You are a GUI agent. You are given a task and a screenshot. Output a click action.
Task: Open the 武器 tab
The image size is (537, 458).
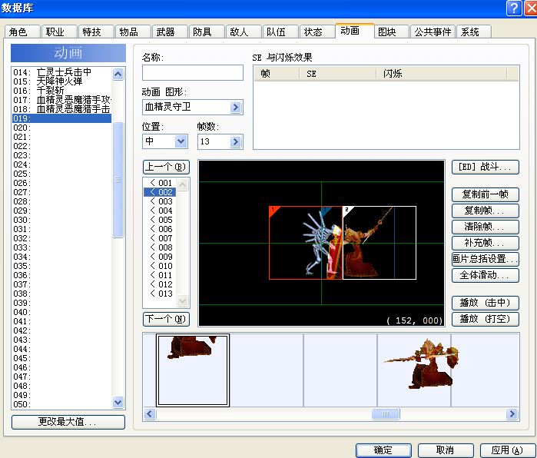(x=170, y=32)
